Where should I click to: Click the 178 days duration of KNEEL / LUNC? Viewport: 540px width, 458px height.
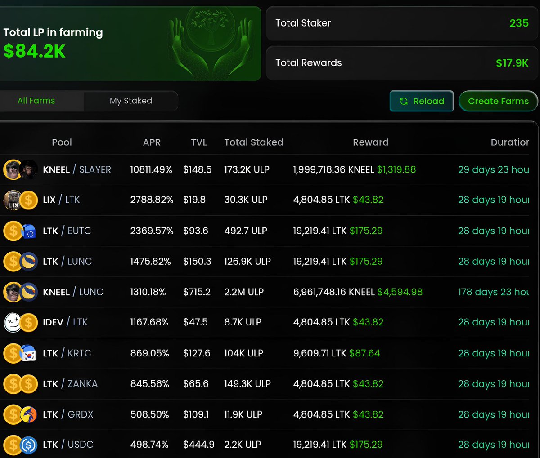[x=494, y=292]
